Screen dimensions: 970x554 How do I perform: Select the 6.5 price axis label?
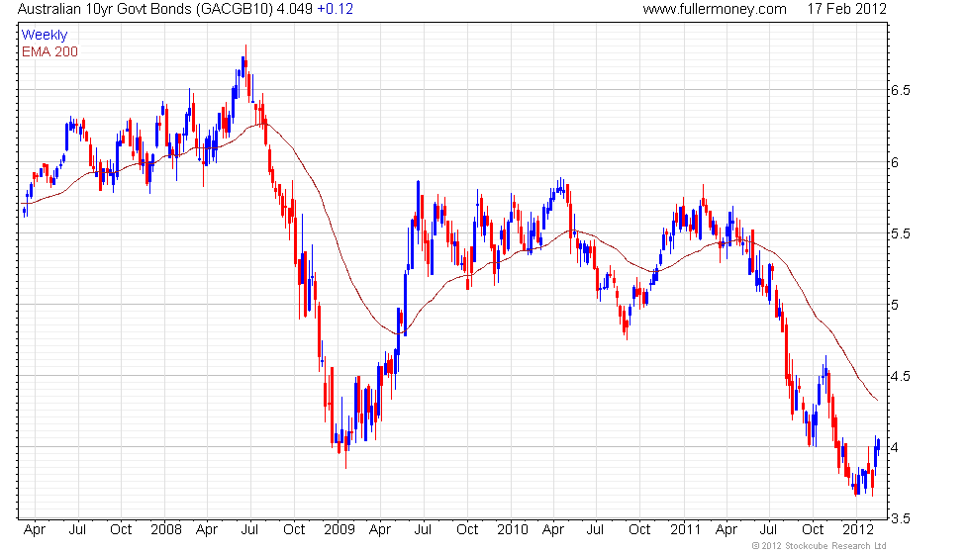(x=900, y=90)
